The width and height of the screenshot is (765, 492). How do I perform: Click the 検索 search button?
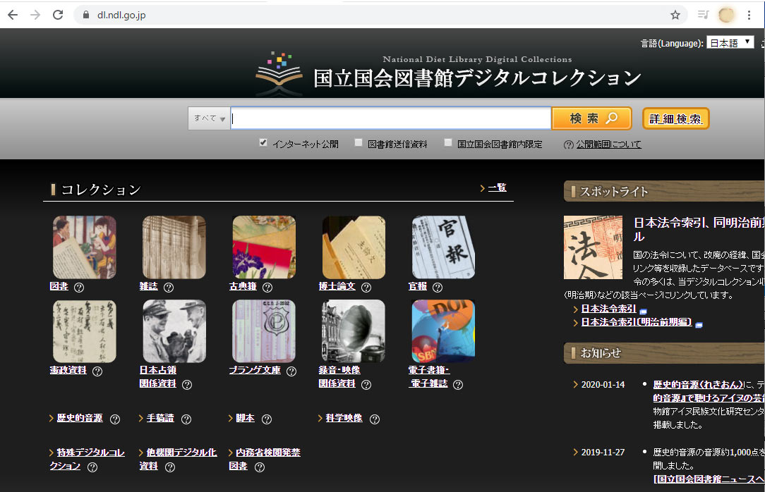pyautogui.click(x=591, y=118)
